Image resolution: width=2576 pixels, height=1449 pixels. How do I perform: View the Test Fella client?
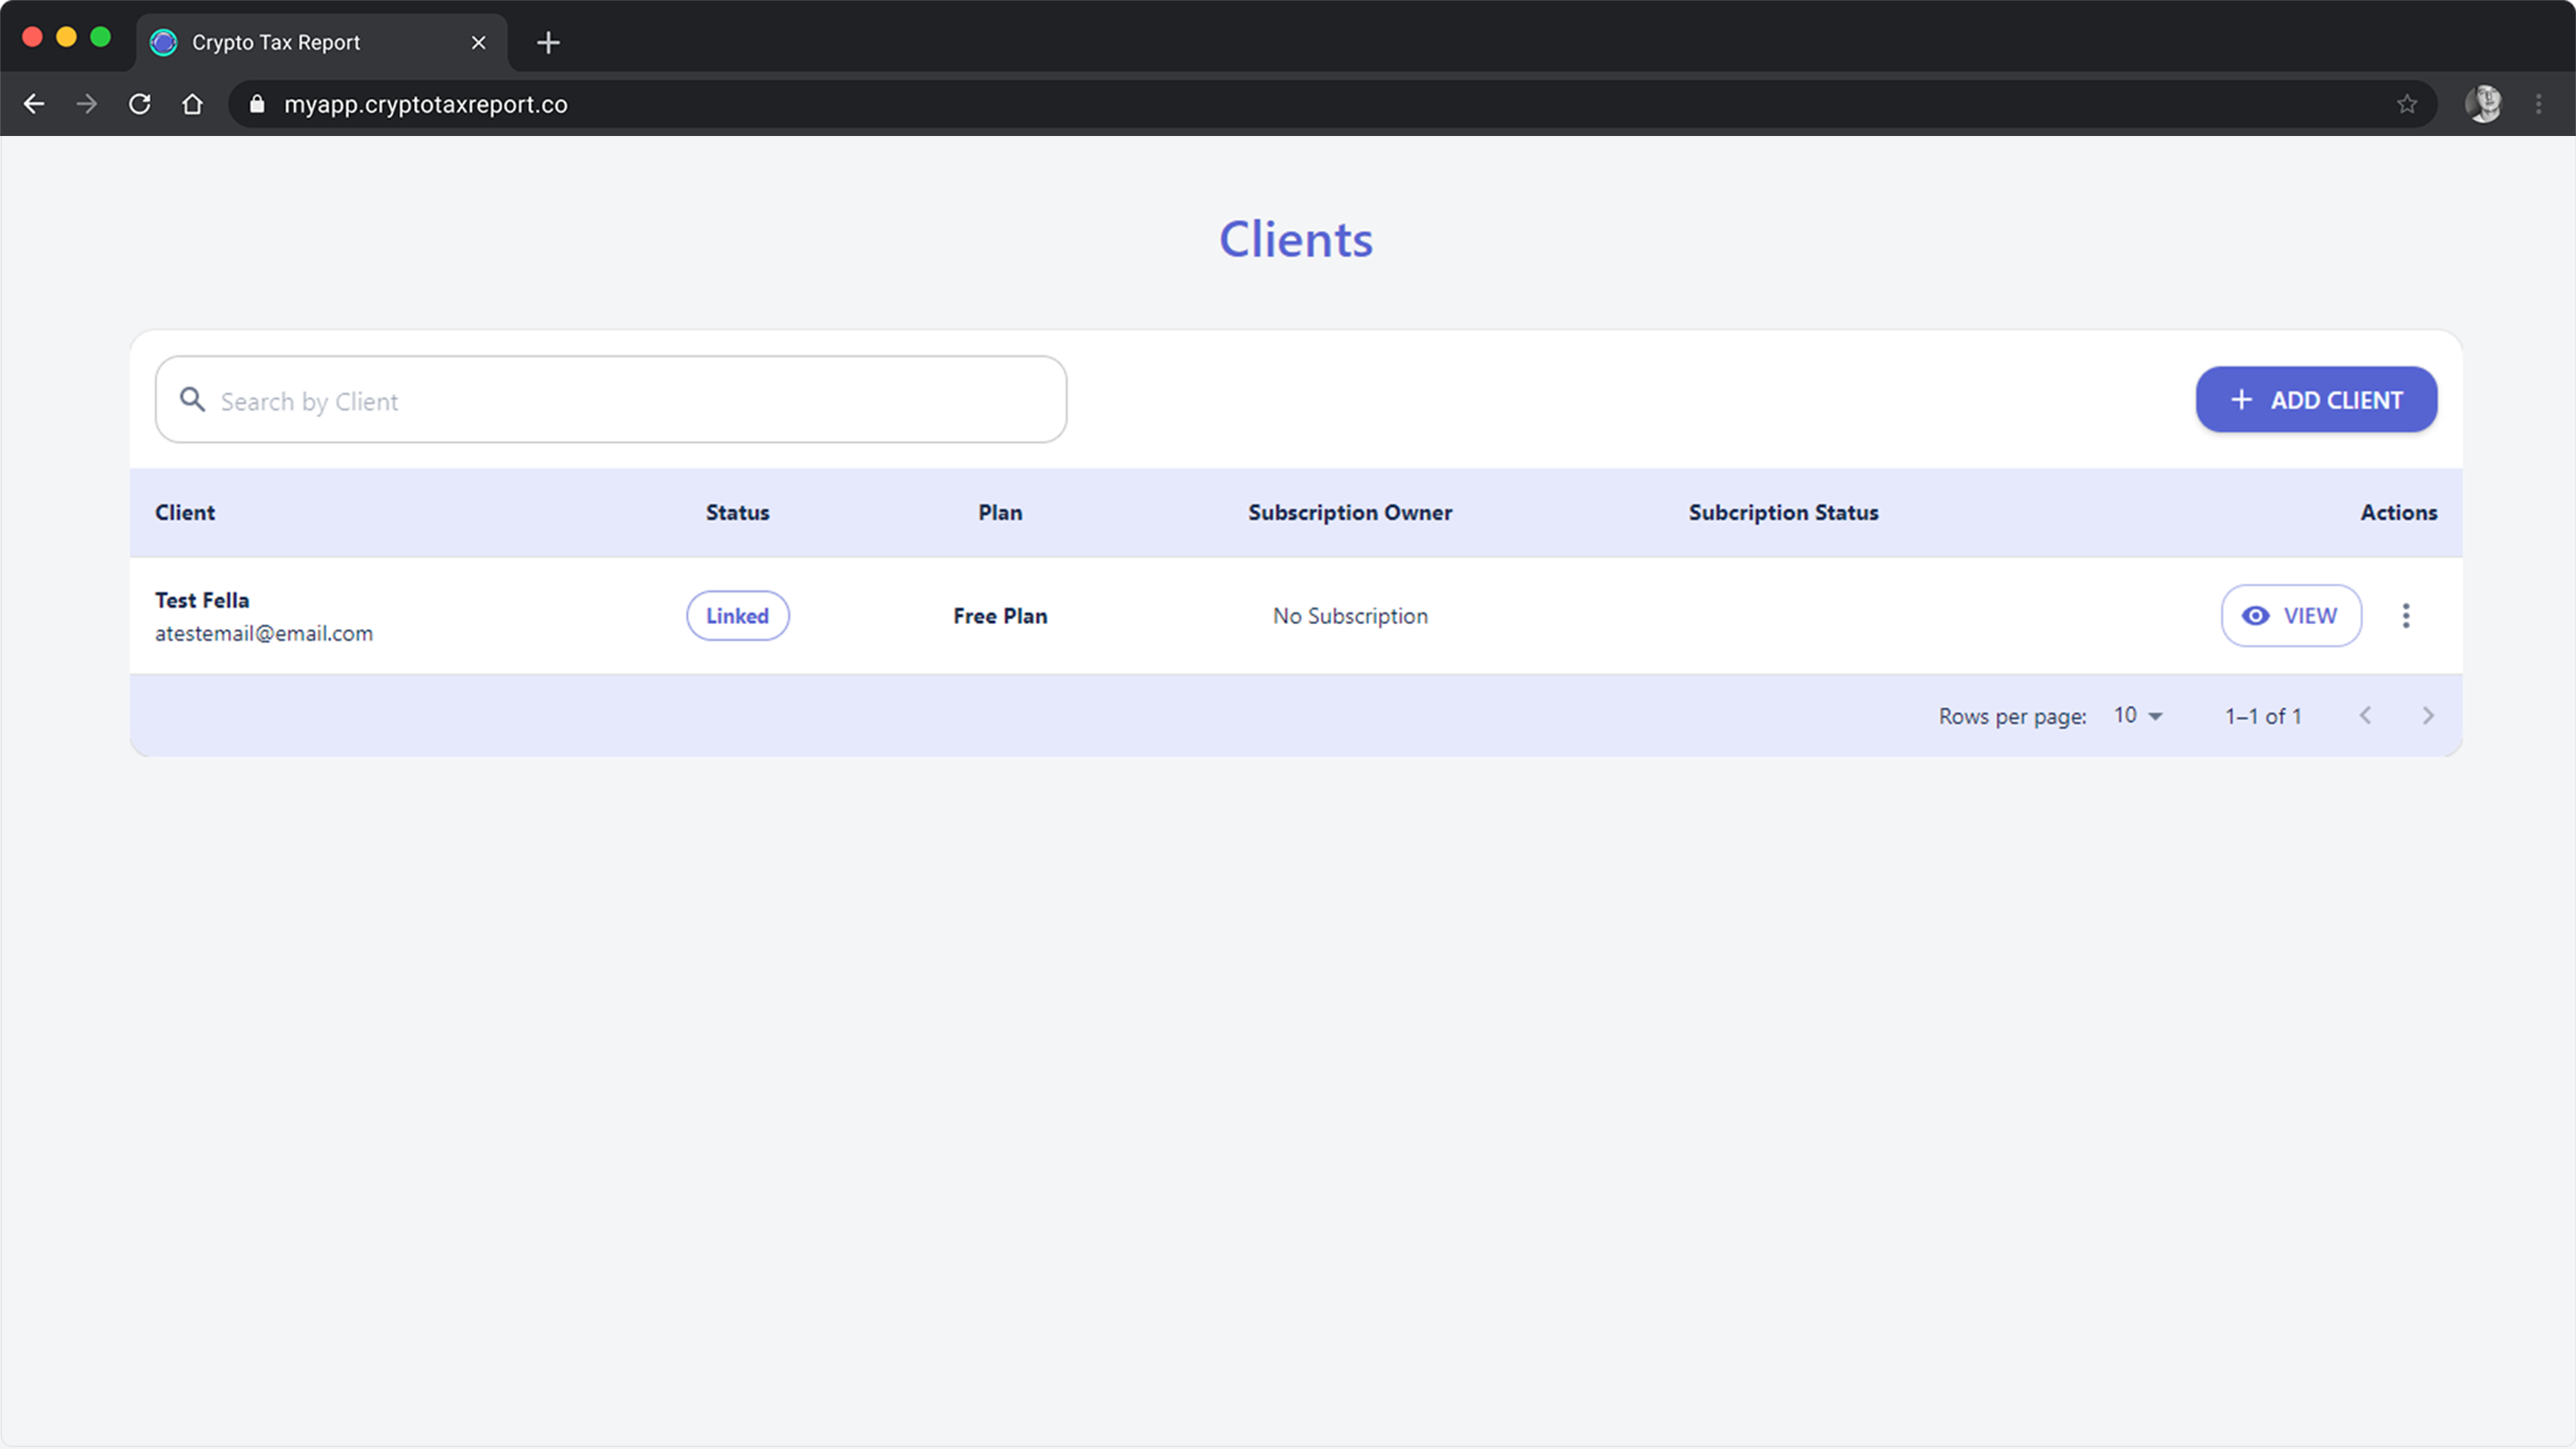click(2291, 616)
